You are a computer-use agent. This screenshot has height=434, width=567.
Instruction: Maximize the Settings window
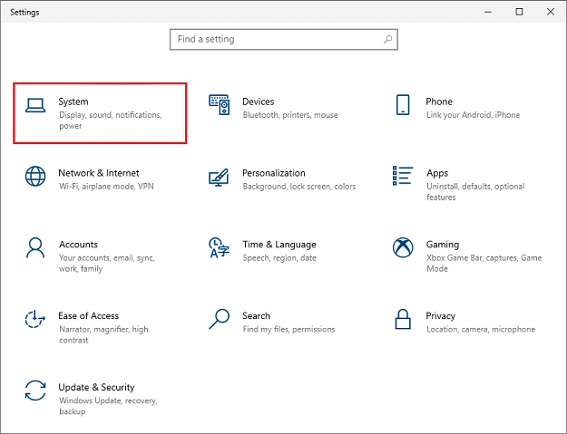click(519, 12)
